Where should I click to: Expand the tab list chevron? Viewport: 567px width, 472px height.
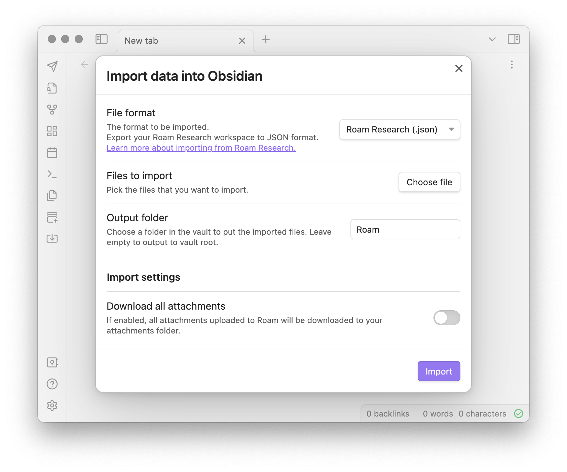coord(492,39)
